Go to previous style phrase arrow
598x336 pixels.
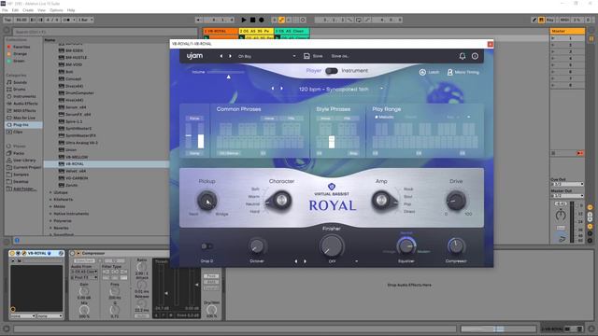point(273,89)
